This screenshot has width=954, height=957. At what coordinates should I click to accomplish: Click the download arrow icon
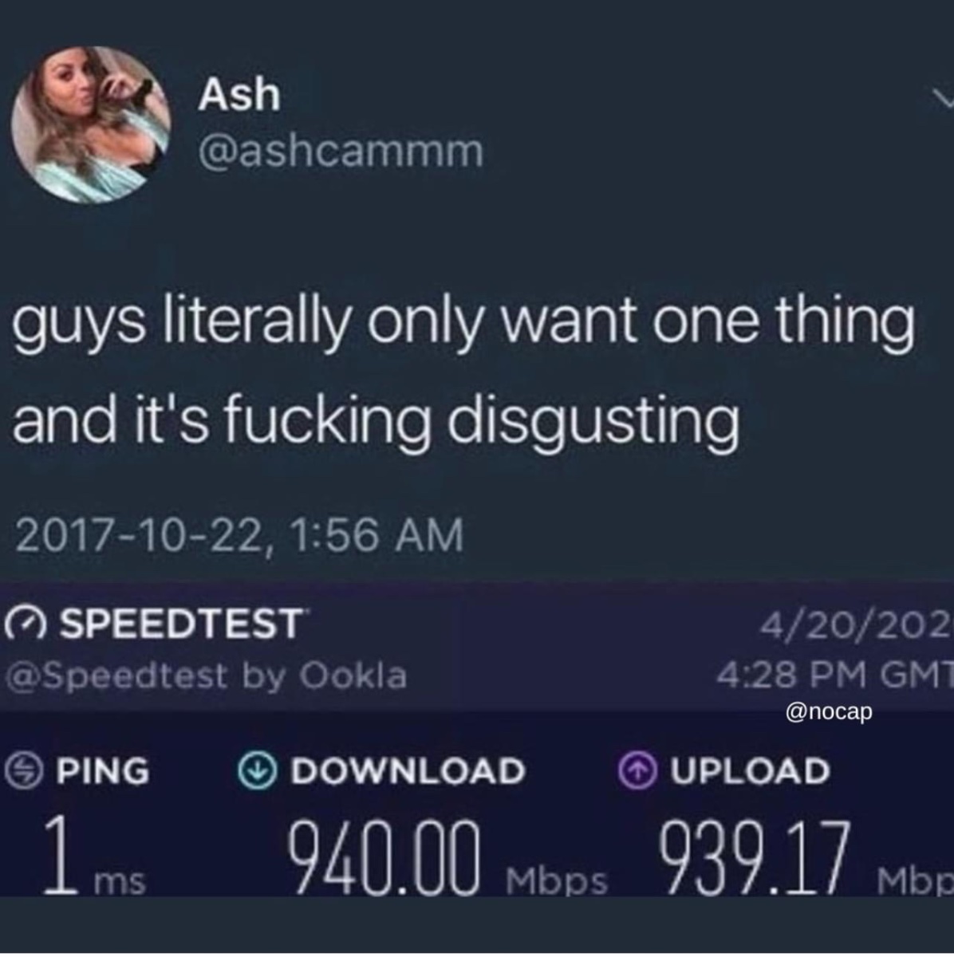256,771
